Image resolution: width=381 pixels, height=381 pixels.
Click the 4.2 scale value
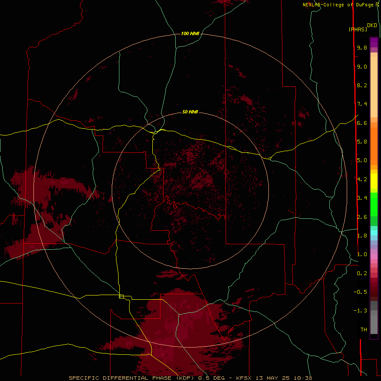pos(362,179)
